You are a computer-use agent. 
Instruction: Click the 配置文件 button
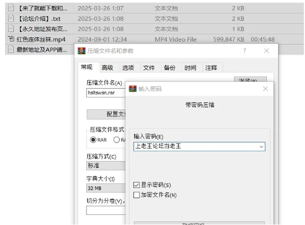106,114
